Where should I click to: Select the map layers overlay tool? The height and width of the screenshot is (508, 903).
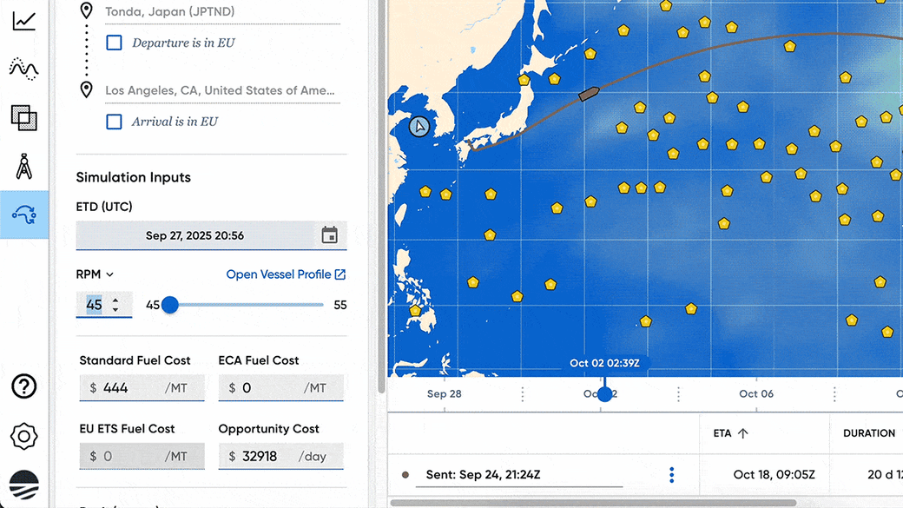click(23, 118)
